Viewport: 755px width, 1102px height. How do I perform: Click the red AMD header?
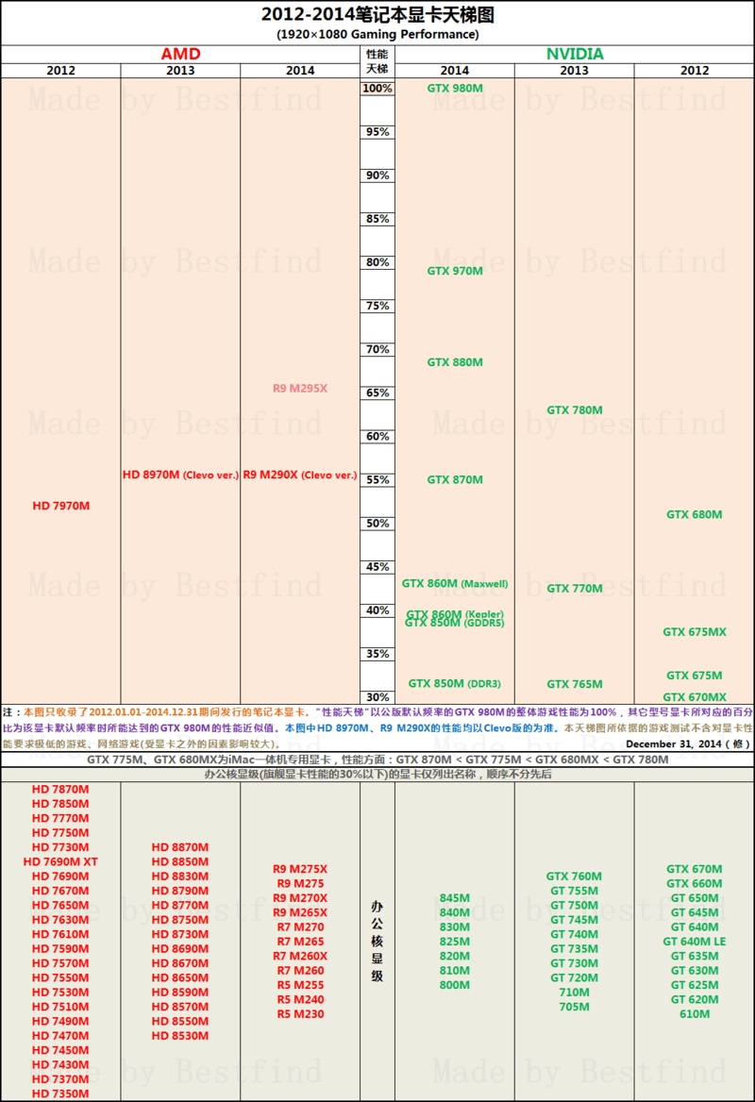[180, 54]
